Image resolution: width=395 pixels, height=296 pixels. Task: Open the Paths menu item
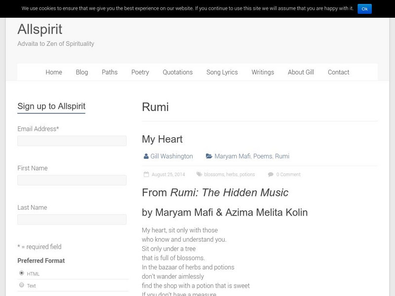pos(110,72)
